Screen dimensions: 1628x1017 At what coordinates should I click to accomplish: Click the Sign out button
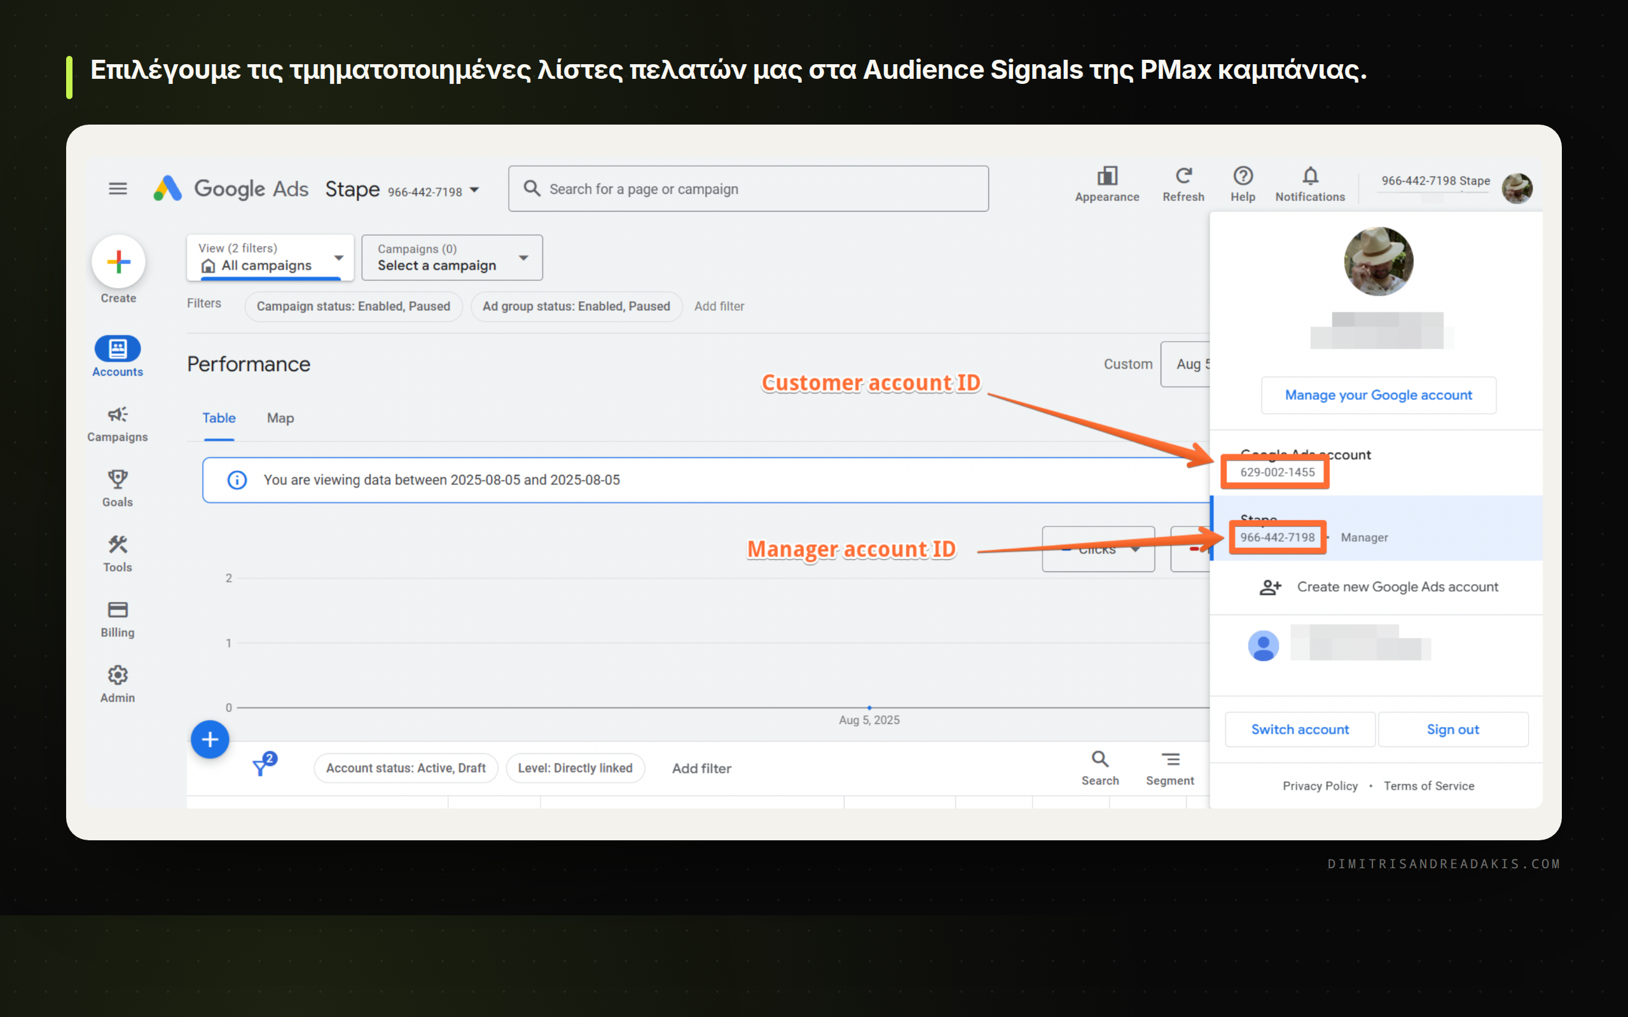1453,730
